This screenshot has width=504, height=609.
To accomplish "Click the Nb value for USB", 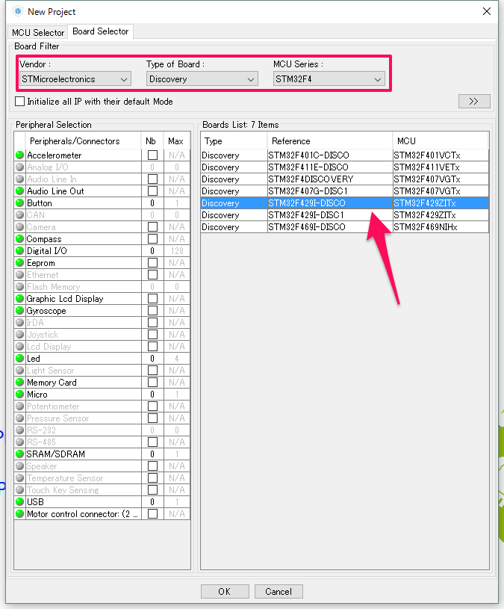I will (152, 502).
